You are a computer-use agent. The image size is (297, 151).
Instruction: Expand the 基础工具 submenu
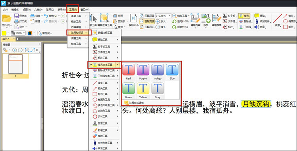pyautogui.click(x=78, y=16)
